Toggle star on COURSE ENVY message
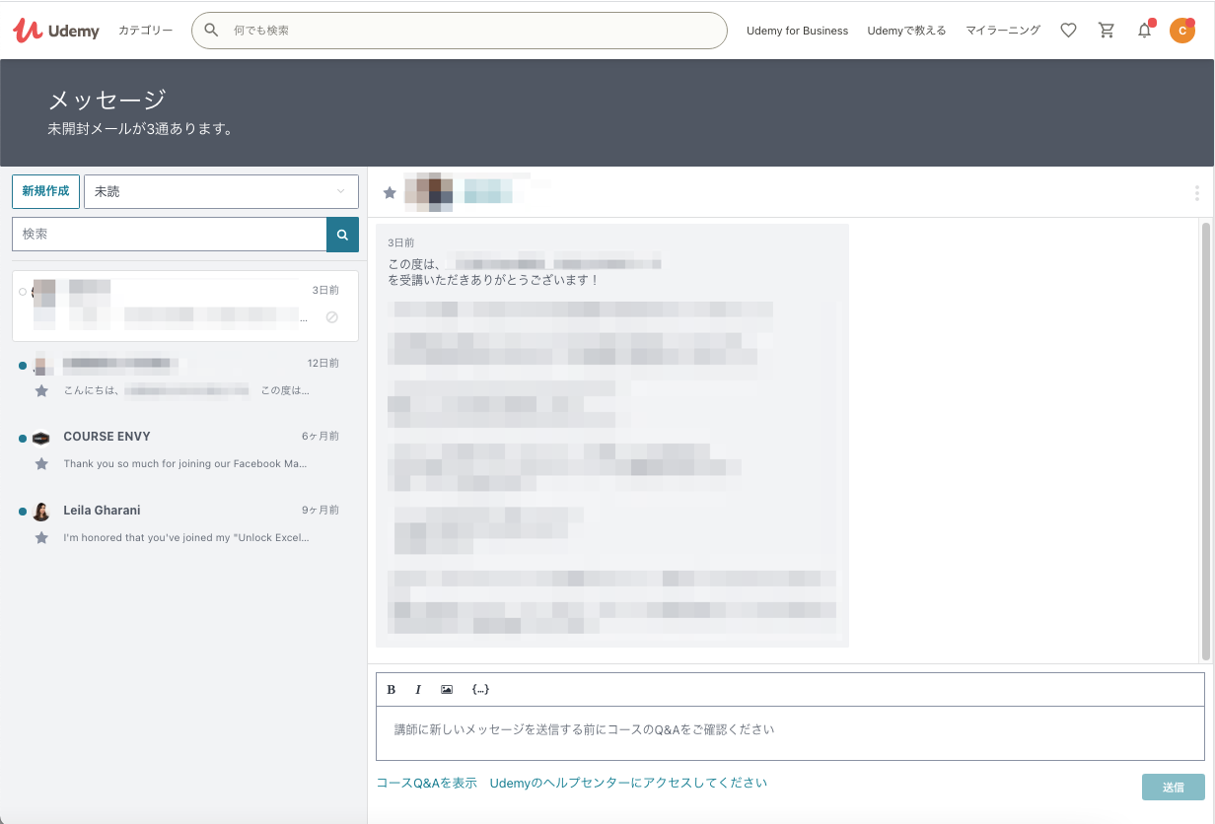This screenshot has width=1215, height=824. [x=41, y=463]
